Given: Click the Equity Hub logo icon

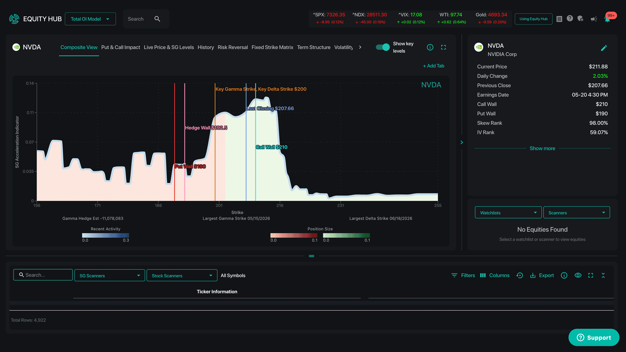Looking at the screenshot, I should (14, 19).
